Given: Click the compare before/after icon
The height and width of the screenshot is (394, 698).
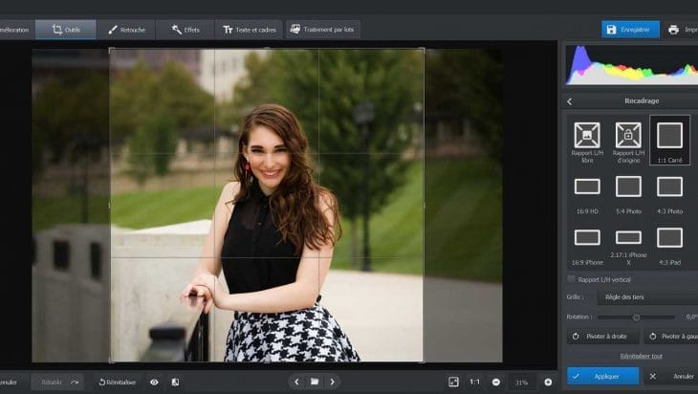Looking at the screenshot, I should [x=175, y=382].
